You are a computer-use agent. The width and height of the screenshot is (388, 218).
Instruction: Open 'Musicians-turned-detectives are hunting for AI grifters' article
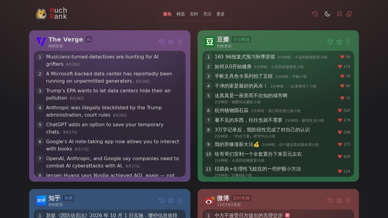pos(102,60)
